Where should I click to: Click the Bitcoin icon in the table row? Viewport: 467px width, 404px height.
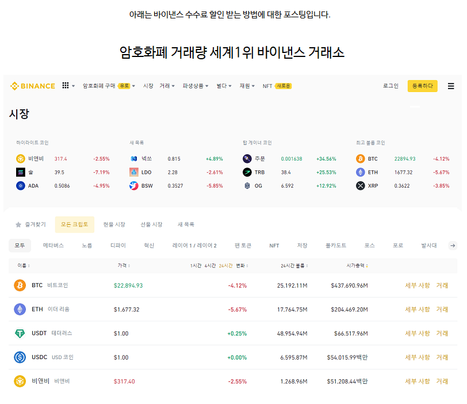[x=20, y=285]
